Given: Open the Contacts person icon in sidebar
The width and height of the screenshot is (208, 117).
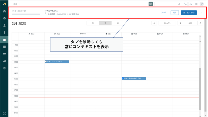Looking at the screenshot, I should (4, 25).
